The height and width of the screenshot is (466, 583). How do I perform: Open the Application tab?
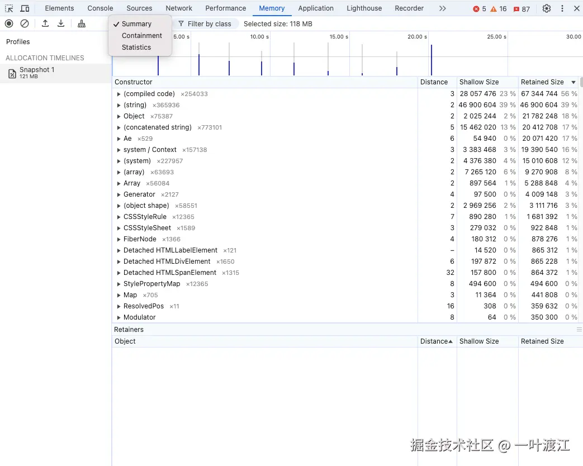coord(316,8)
